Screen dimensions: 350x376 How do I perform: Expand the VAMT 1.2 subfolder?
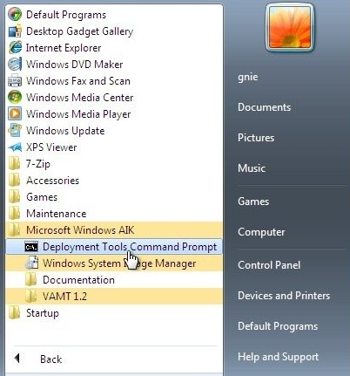[114, 297]
